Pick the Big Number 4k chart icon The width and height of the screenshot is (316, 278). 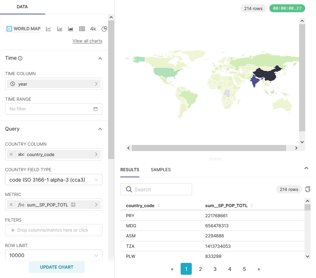[x=93, y=29]
